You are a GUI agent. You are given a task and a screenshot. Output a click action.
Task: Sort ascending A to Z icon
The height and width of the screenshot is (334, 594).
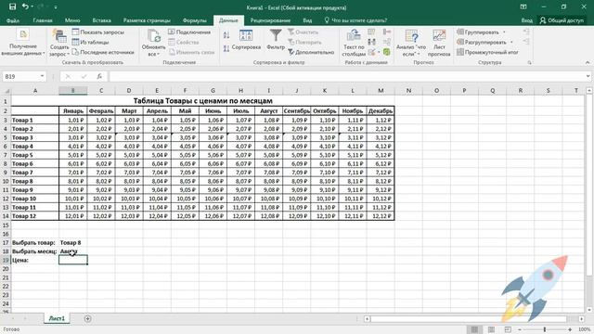click(x=226, y=35)
